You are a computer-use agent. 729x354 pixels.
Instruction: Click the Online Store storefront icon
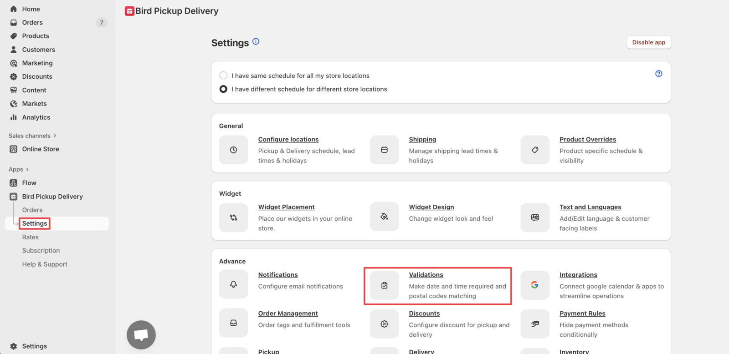click(14, 149)
